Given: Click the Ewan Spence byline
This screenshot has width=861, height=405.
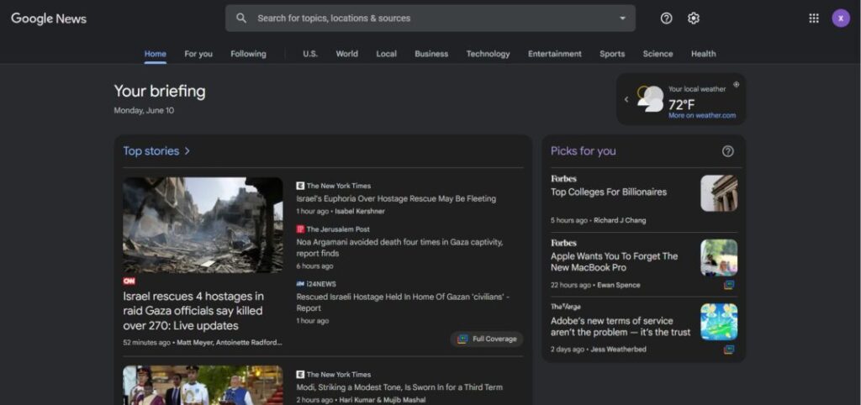Looking at the screenshot, I should [x=618, y=286].
